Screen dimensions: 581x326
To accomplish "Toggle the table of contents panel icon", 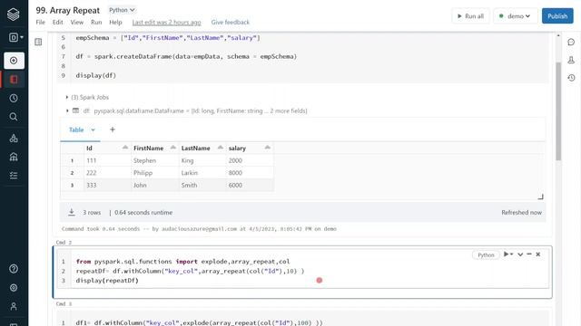I will [x=38, y=42].
